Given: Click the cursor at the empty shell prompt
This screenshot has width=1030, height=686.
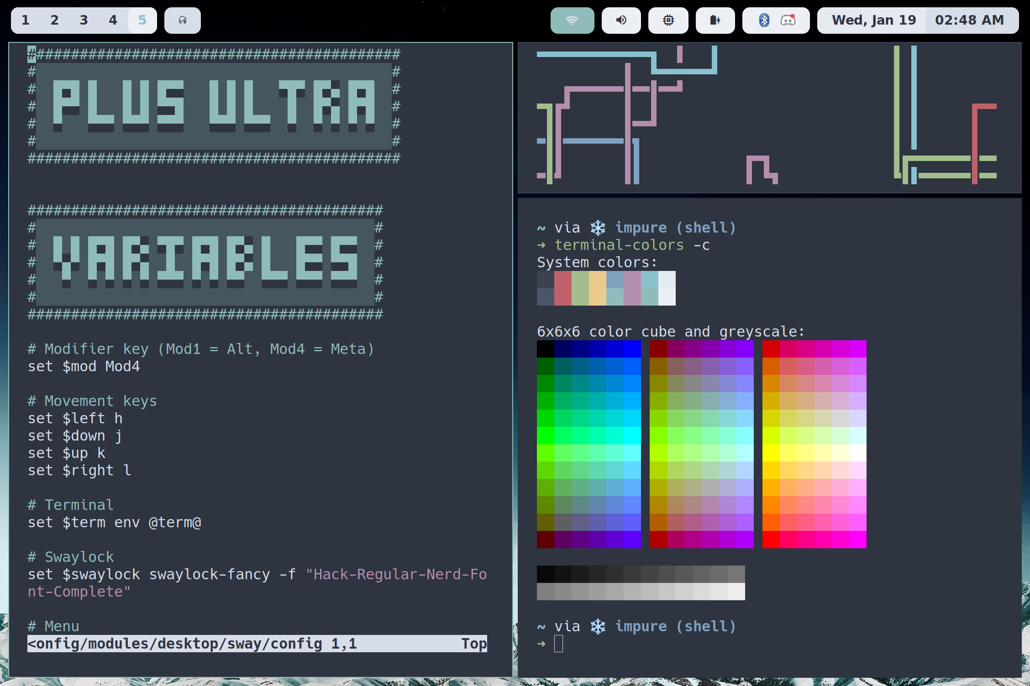Looking at the screenshot, I should click(558, 644).
